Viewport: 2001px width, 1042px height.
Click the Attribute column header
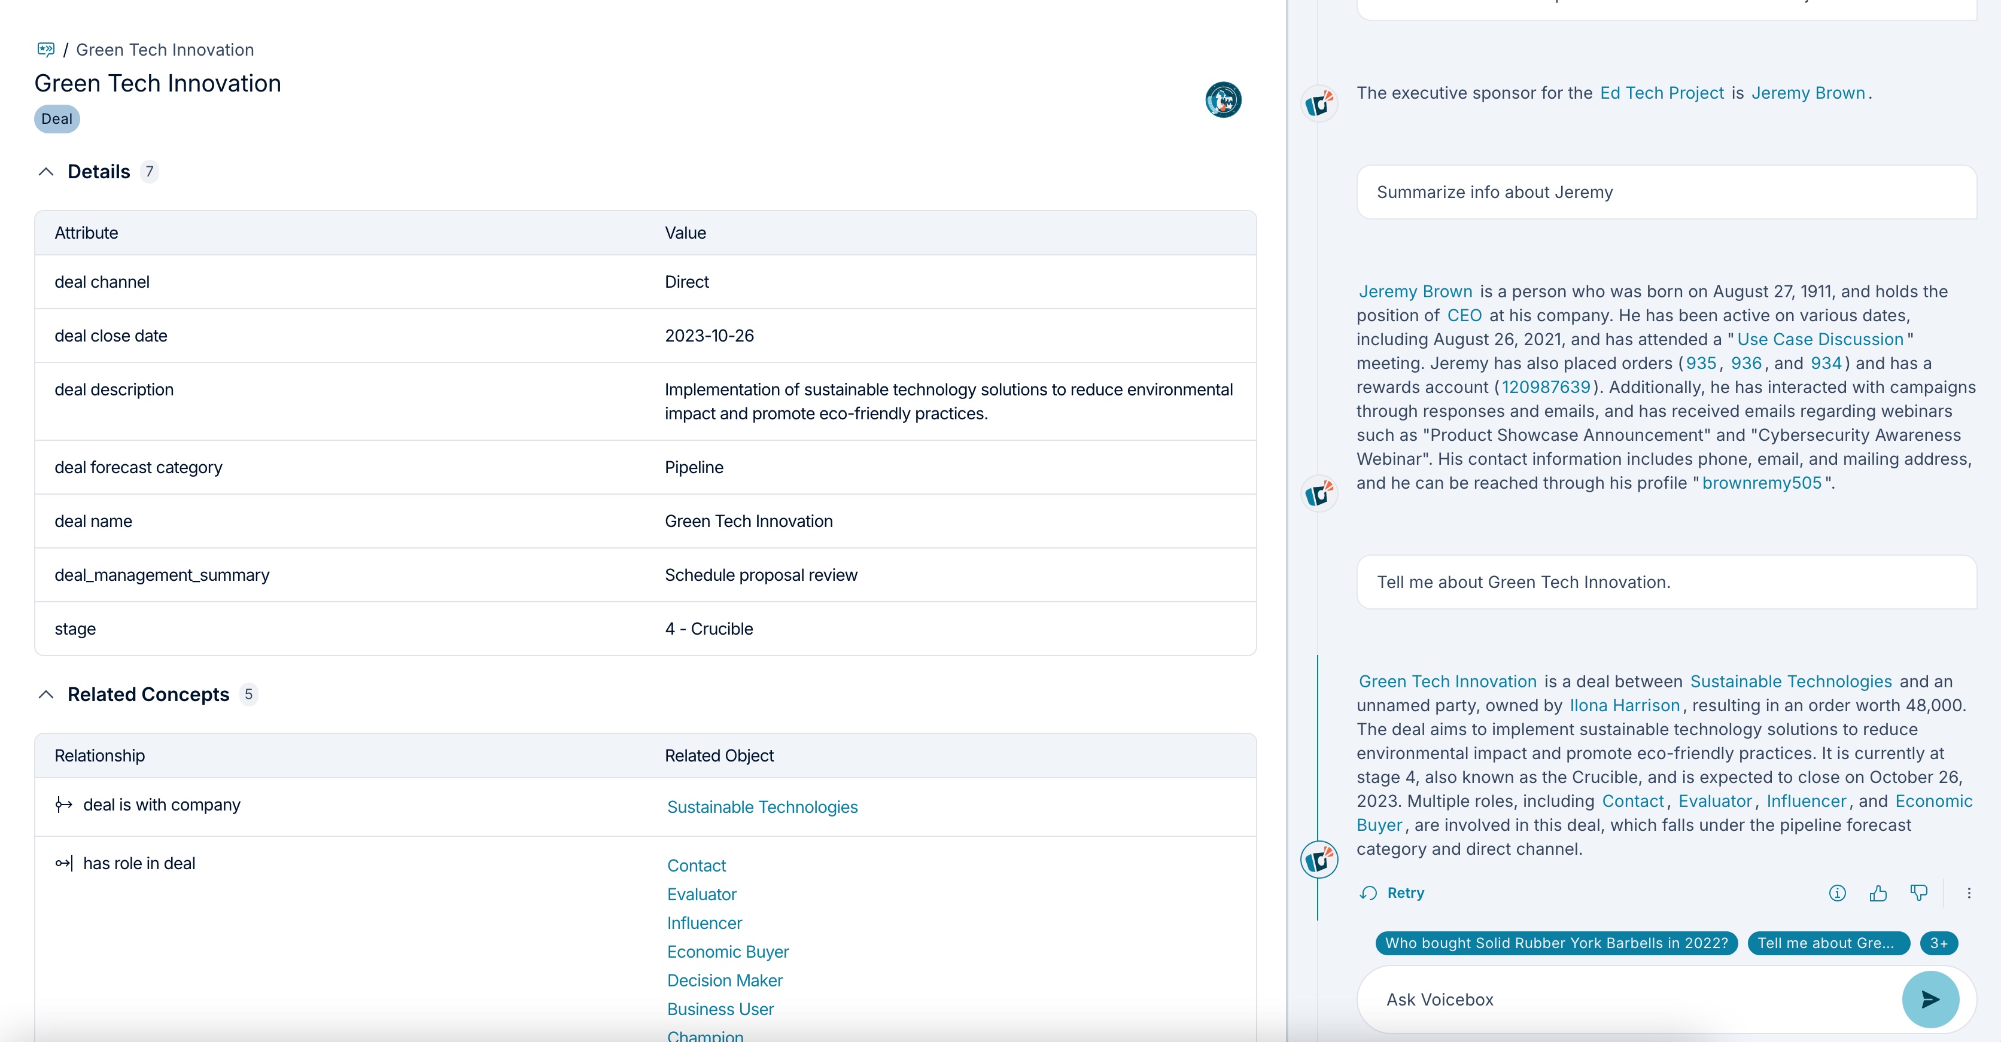(86, 233)
